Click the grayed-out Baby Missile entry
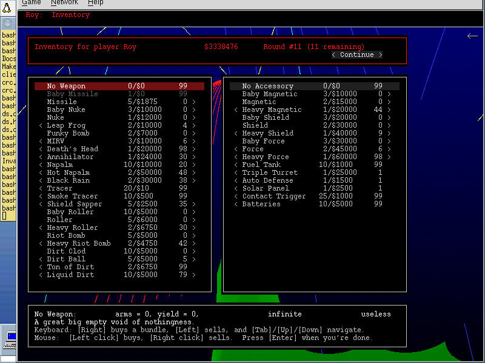Viewport: 485px width, 363px height. point(72,94)
